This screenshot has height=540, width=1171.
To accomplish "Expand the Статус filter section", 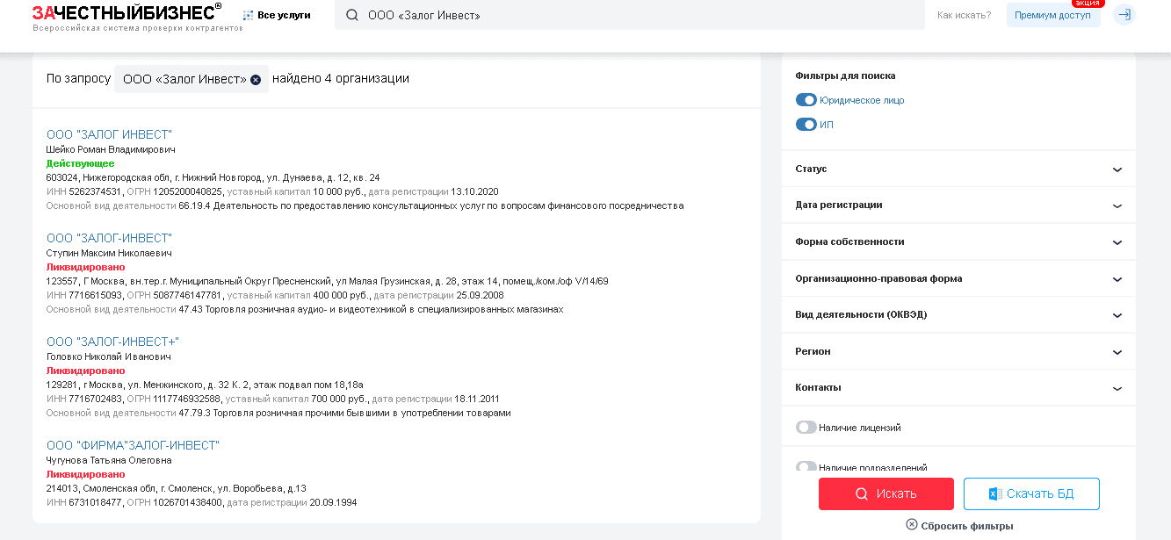I will tap(958, 169).
